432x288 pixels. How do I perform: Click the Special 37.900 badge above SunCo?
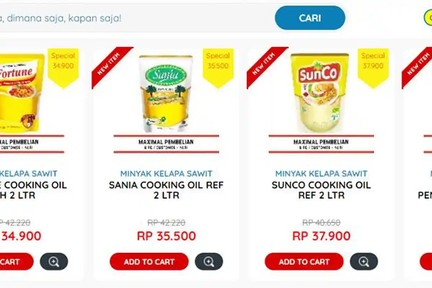click(373, 65)
